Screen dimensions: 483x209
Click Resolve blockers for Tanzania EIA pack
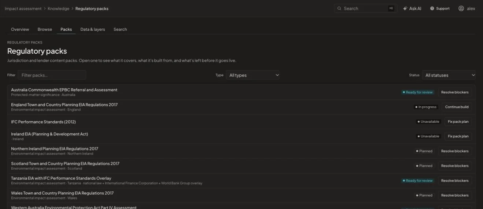coord(455,181)
